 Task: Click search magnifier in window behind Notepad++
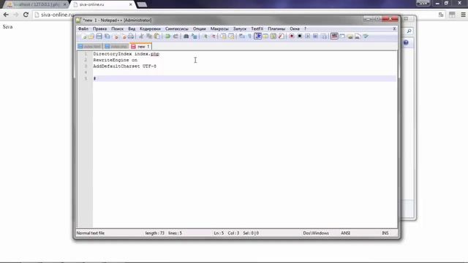409,31
